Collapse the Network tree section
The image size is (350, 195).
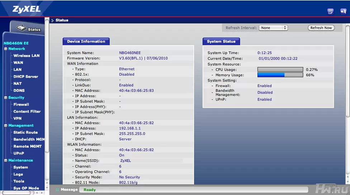point(6,49)
